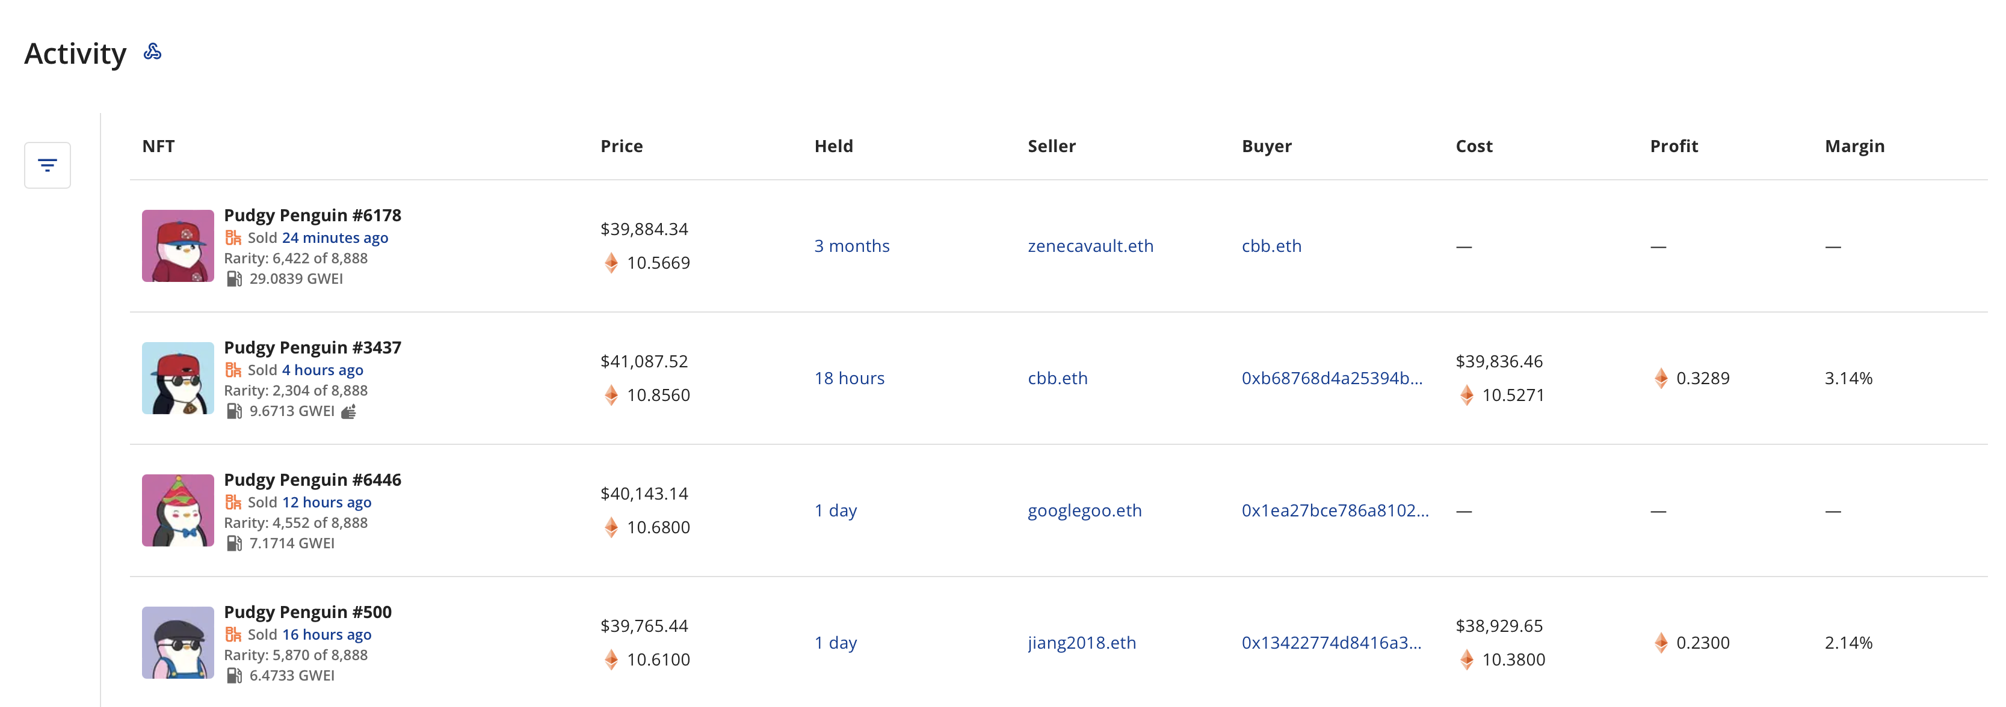2006x707 pixels.
Task: Open buyer address 0xb68768d4a25394b...
Action: 1332,379
